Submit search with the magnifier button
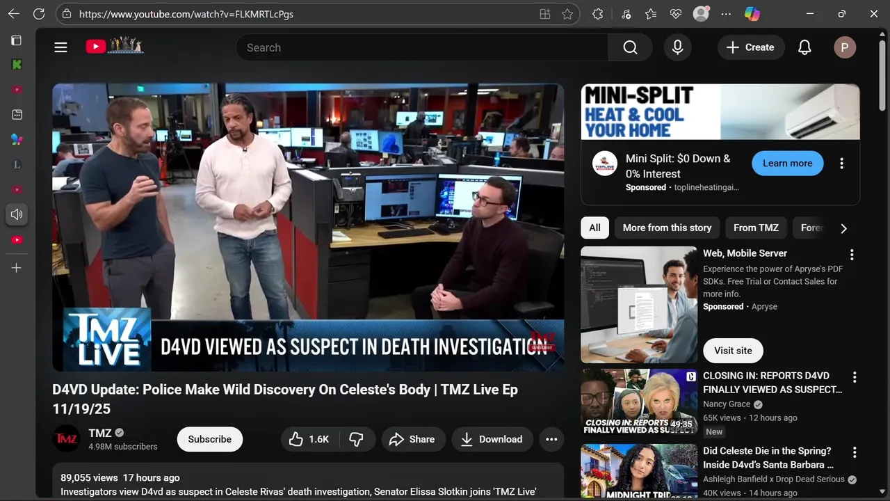The image size is (890, 501). point(630,47)
